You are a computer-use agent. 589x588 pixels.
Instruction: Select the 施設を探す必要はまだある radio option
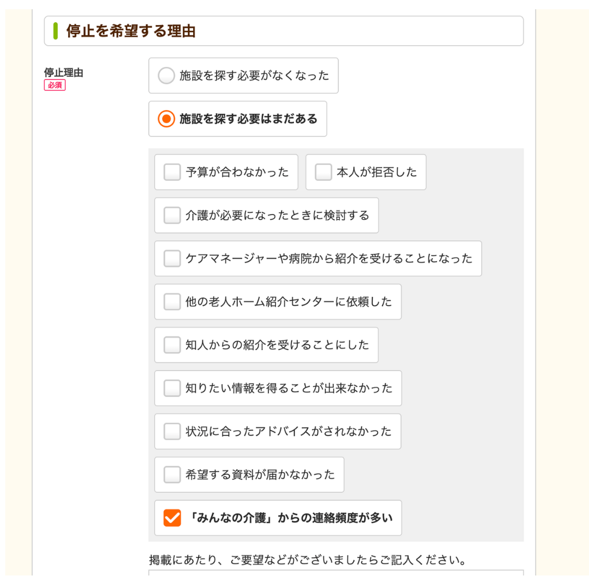(166, 118)
